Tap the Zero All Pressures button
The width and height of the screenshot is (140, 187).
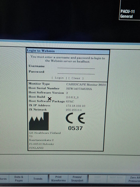click(x=133, y=179)
